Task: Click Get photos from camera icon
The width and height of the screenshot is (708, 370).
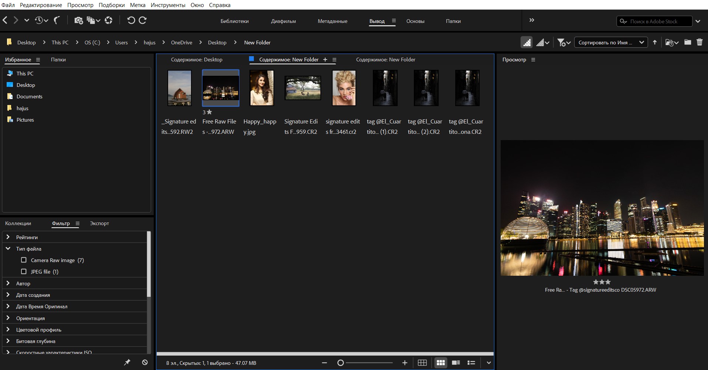Action: click(x=78, y=20)
